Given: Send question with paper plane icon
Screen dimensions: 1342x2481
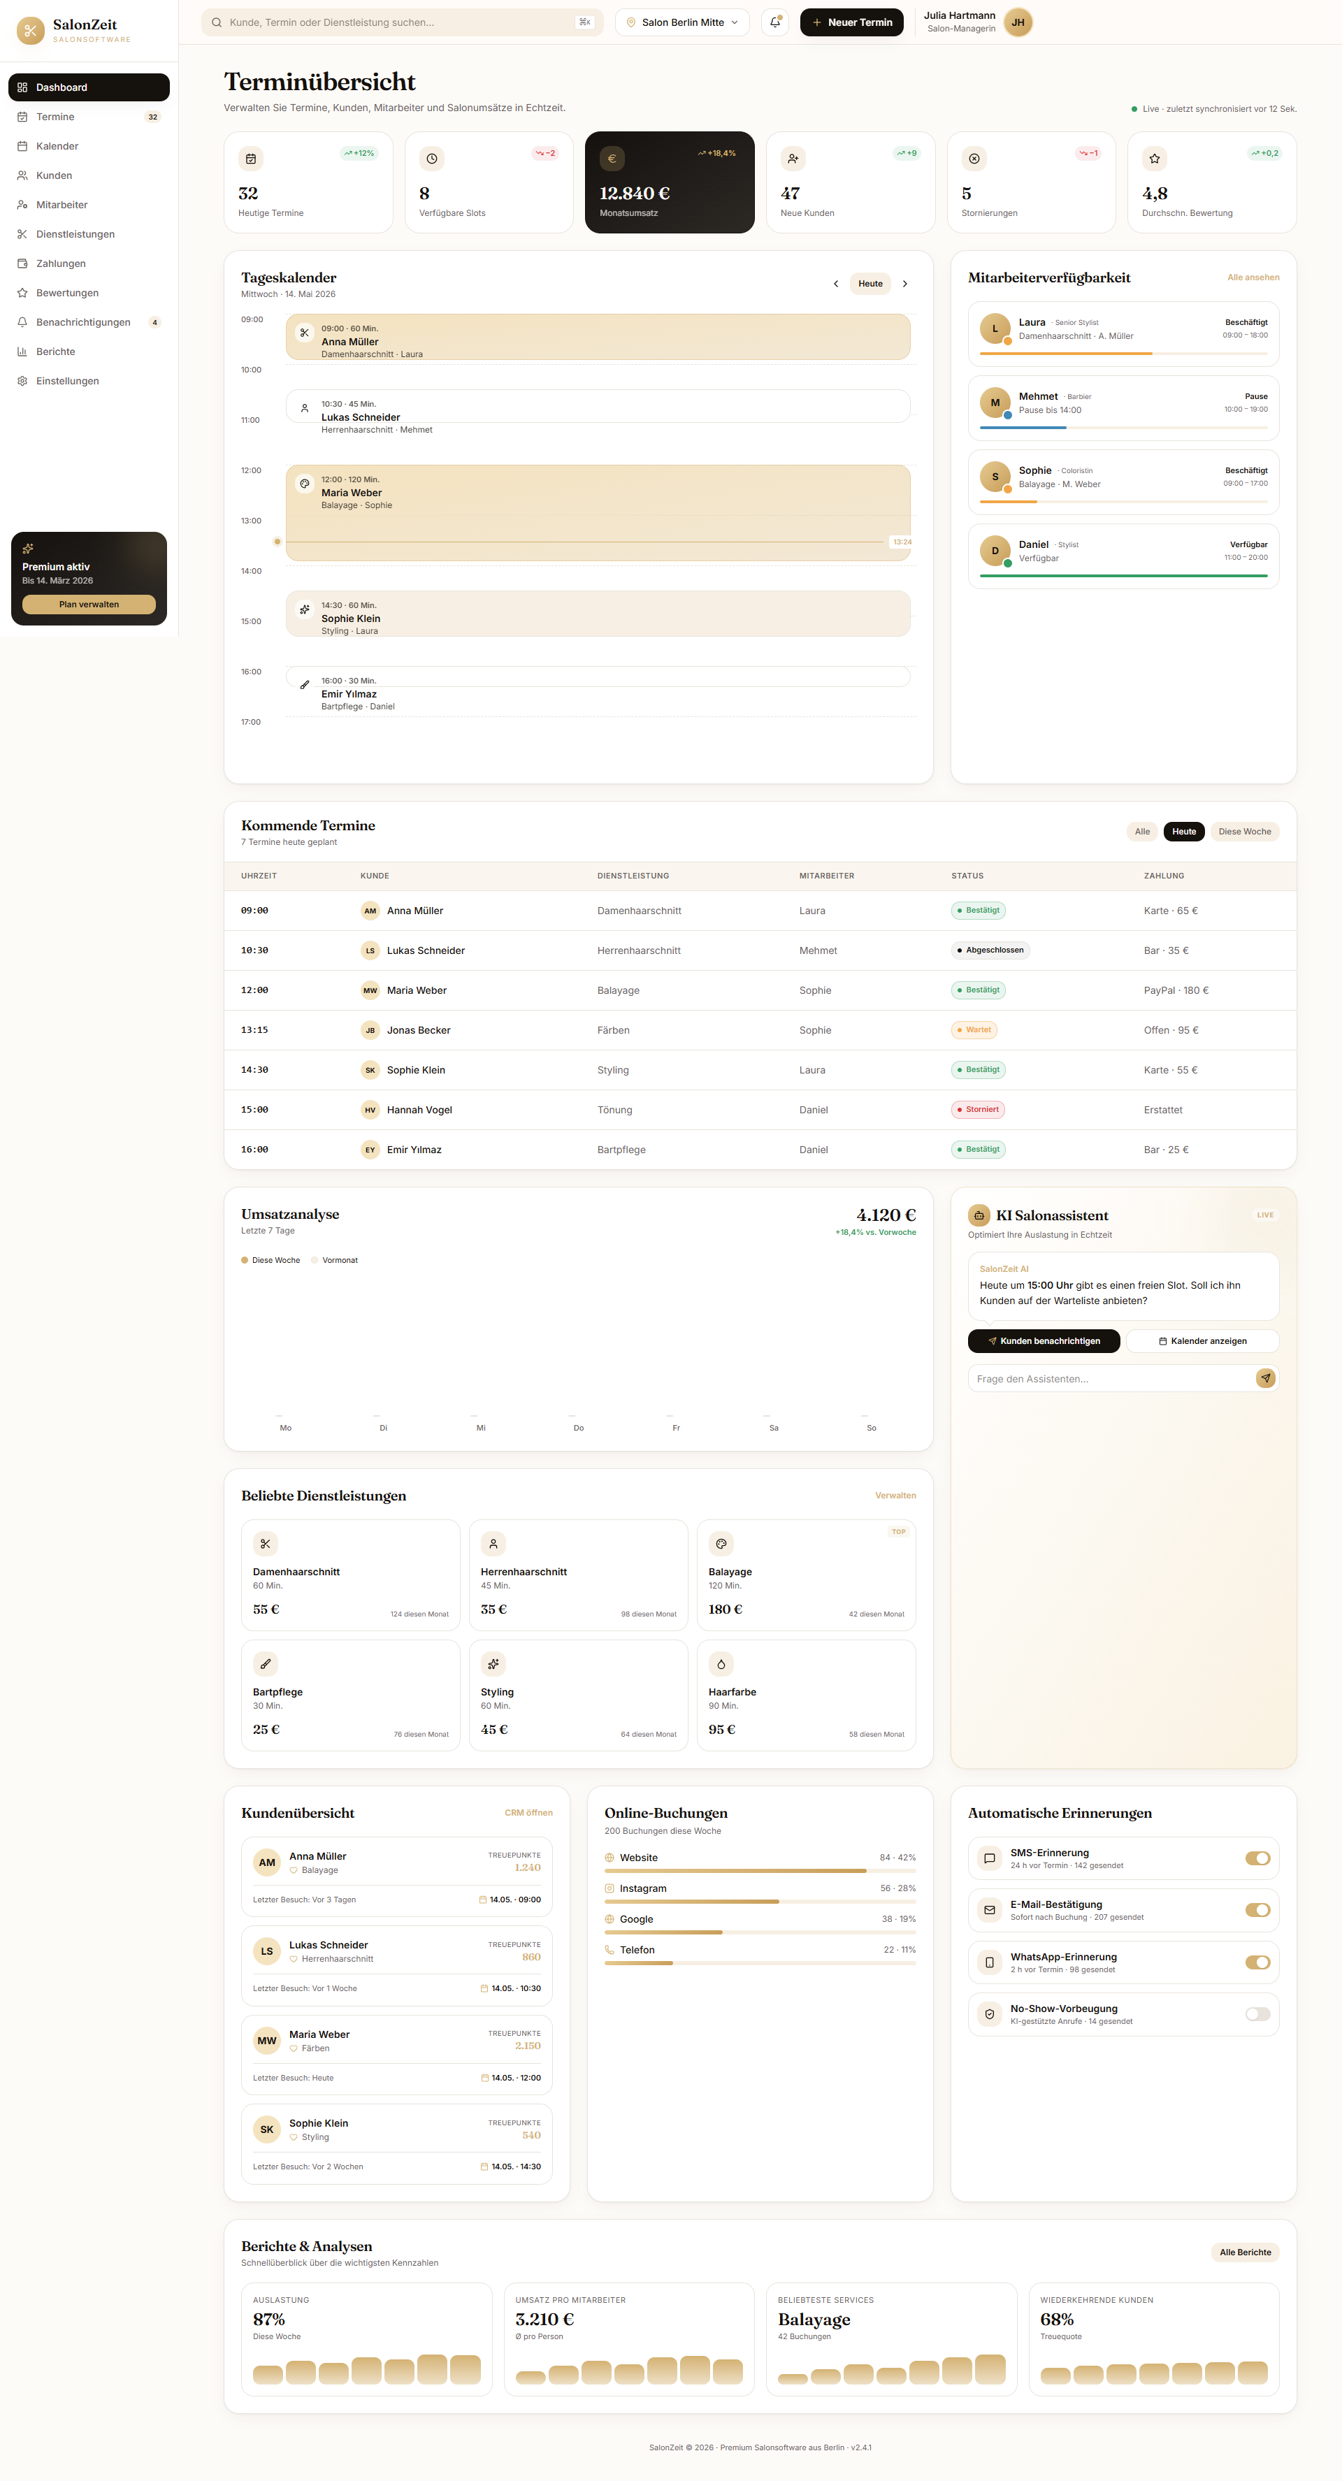Looking at the screenshot, I should (x=1266, y=1378).
